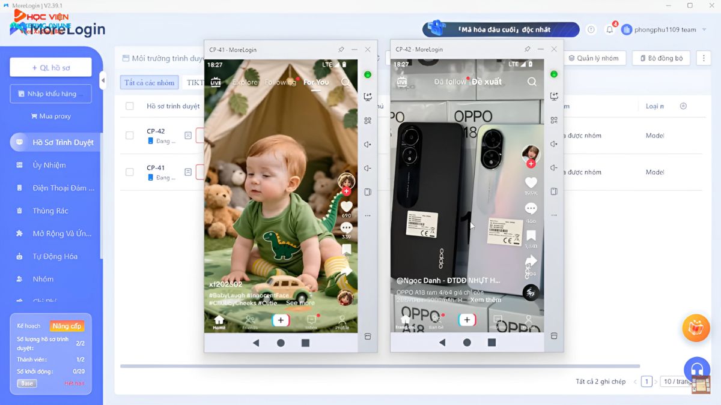Open TikTok search in CP-42 phone
This screenshot has width=721, height=405.
click(x=532, y=82)
